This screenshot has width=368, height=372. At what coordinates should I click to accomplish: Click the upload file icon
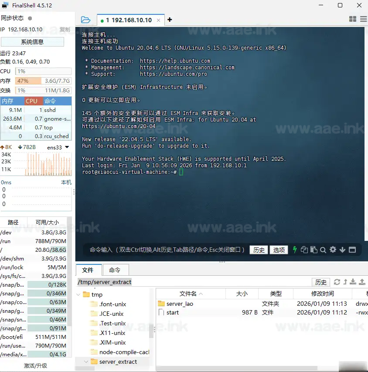tap(362, 282)
